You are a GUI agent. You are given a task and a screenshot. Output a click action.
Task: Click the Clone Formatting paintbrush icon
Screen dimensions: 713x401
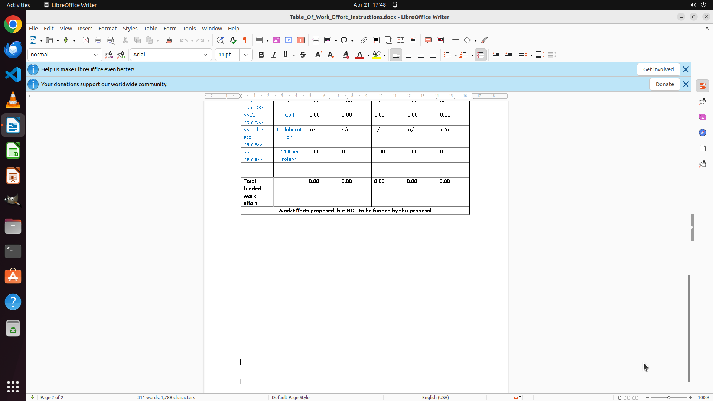tap(169, 40)
